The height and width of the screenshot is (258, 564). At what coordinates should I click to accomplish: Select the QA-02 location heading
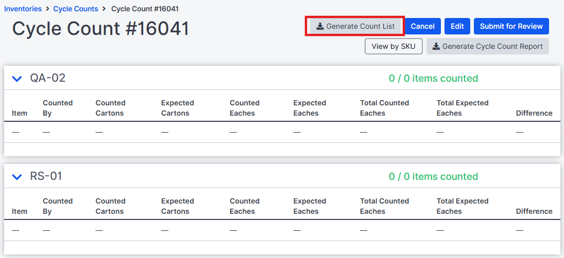click(48, 78)
